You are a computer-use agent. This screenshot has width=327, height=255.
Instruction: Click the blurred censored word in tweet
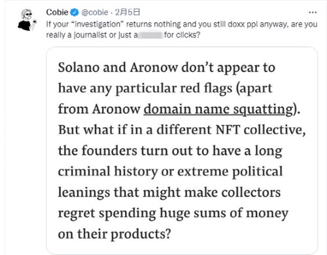150,35
